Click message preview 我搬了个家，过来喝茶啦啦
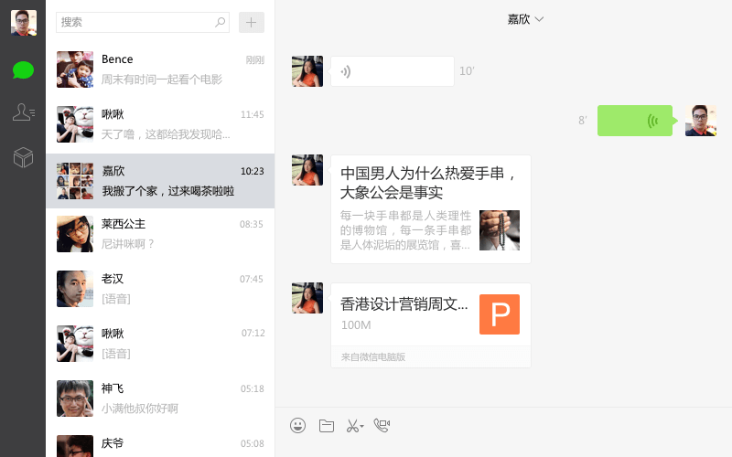732x457 pixels. pyautogui.click(x=168, y=191)
